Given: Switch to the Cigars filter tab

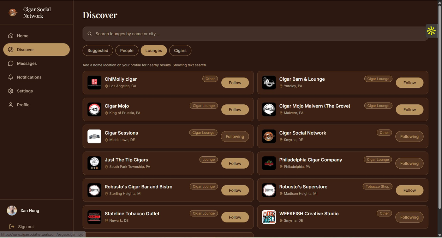Looking at the screenshot, I should [180, 50].
